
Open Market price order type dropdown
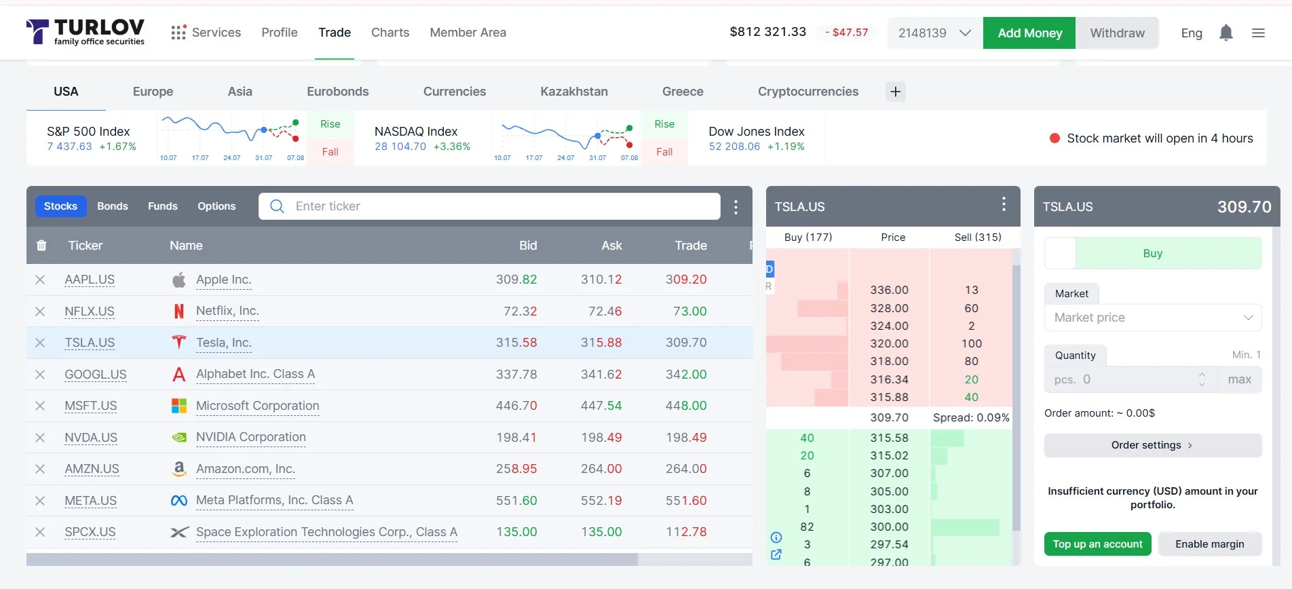click(1153, 318)
